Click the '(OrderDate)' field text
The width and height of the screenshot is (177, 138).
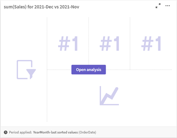click(x=87, y=132)
